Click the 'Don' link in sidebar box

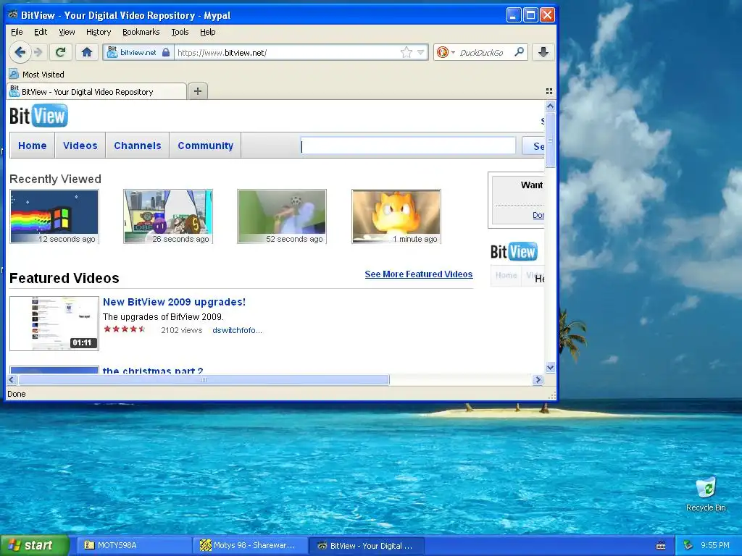tap(538, 215)
